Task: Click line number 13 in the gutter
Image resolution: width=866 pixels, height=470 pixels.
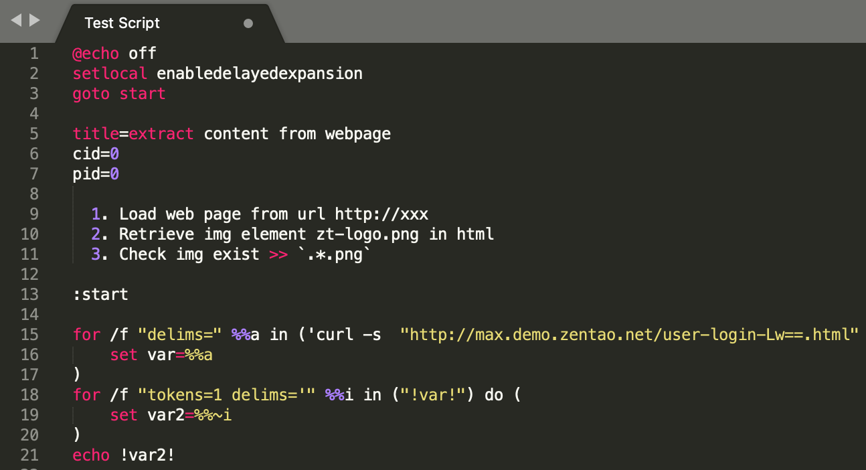Action: [30, 295]
